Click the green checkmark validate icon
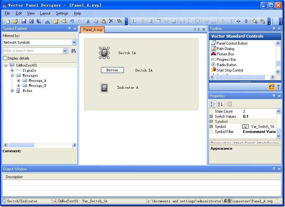 pos(120,21)
